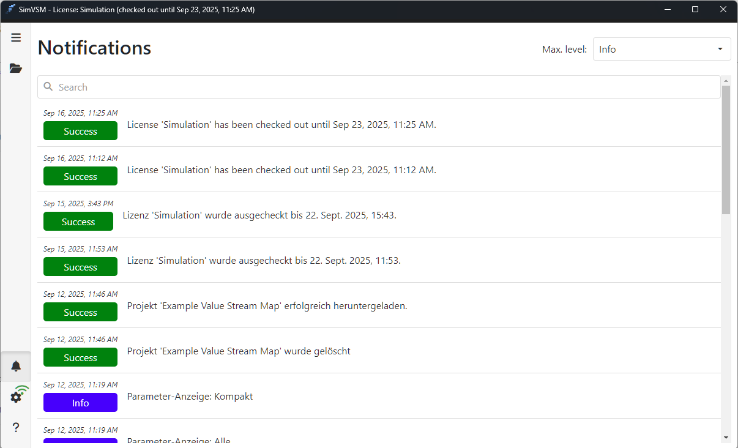Click the magnifier icon in search bar
Image resolution: width=738 pixels, height=448 pixels.
click(x=48, y=87)
